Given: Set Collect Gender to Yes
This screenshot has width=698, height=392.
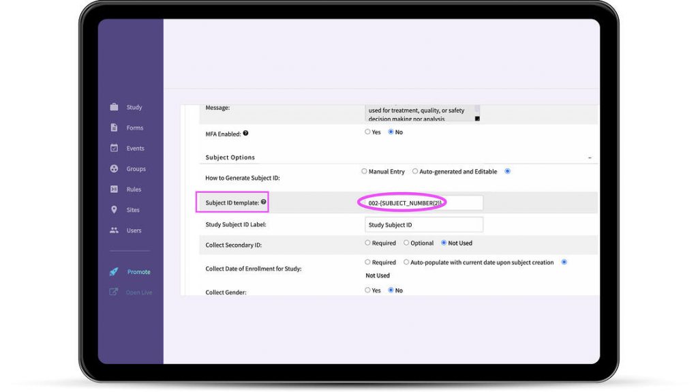Looking at the screenshot, I should 367,290.
